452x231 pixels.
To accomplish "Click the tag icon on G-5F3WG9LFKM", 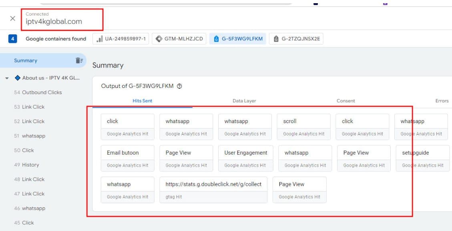I will [x=216, y=39].
